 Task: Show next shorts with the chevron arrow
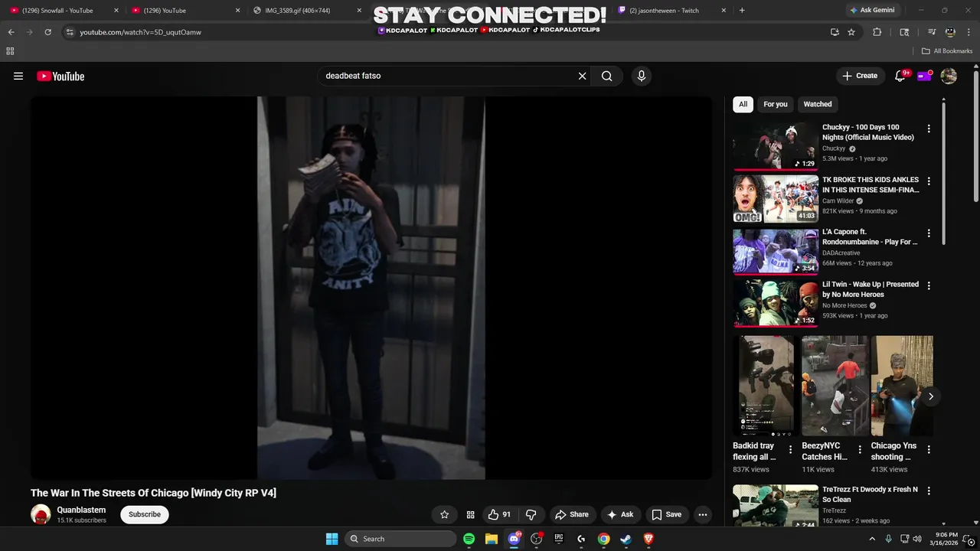point(930,396)
